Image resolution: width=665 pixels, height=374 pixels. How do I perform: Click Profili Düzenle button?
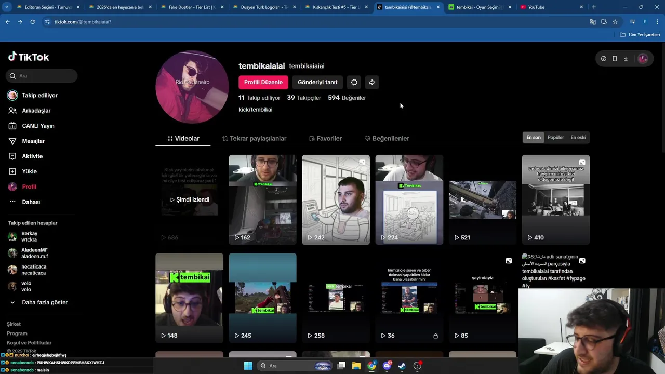pyautogui.click(x=263, y=82)
